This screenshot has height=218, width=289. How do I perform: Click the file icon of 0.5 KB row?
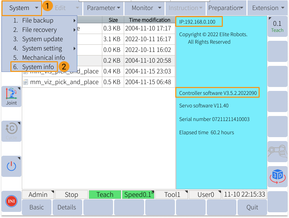26,82
